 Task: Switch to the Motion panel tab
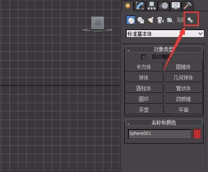coord(164,6)
